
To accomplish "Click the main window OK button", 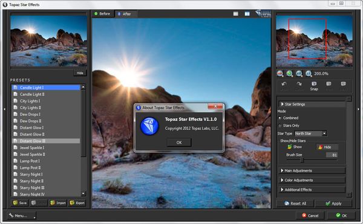I will (x=341, y=216).
